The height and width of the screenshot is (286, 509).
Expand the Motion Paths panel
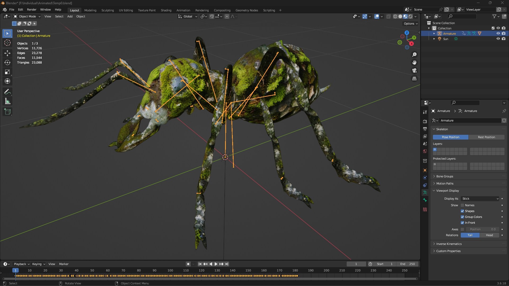click(x=445, y=184)
